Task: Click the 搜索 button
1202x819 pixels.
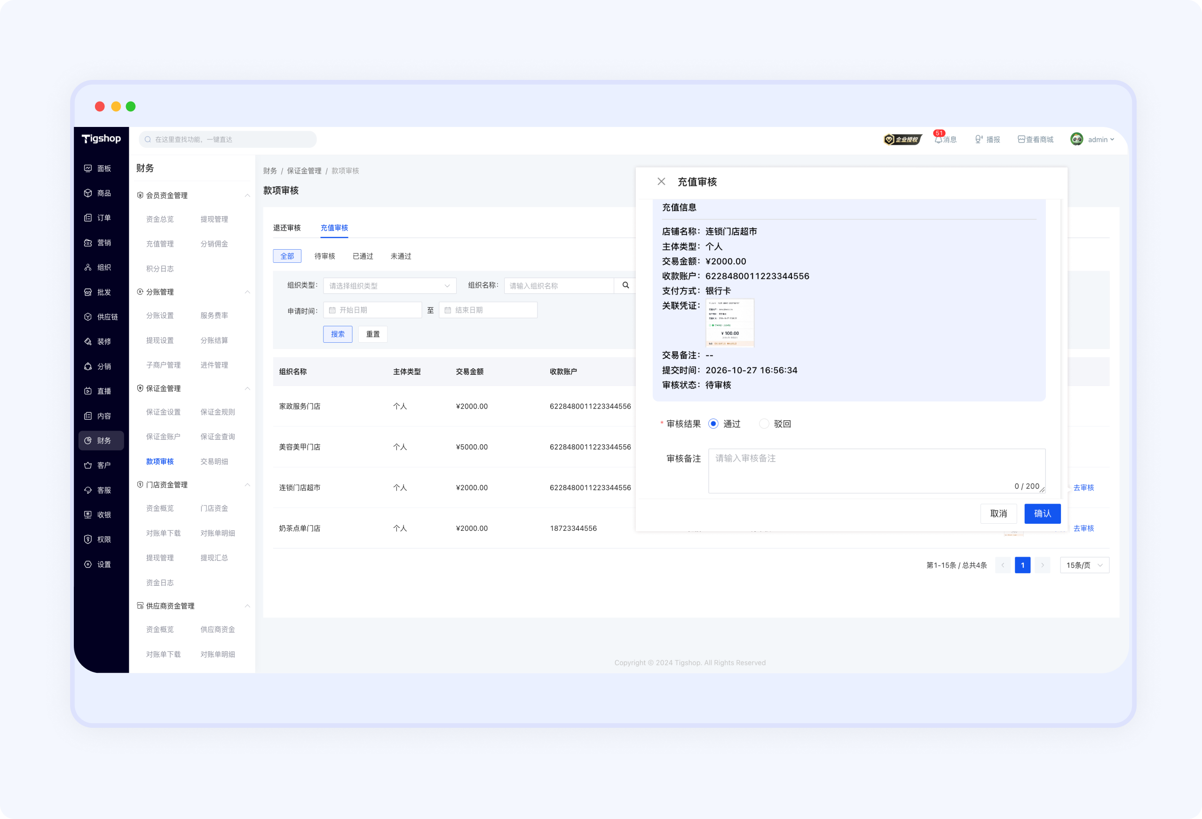Action: [x=338, y=334]
